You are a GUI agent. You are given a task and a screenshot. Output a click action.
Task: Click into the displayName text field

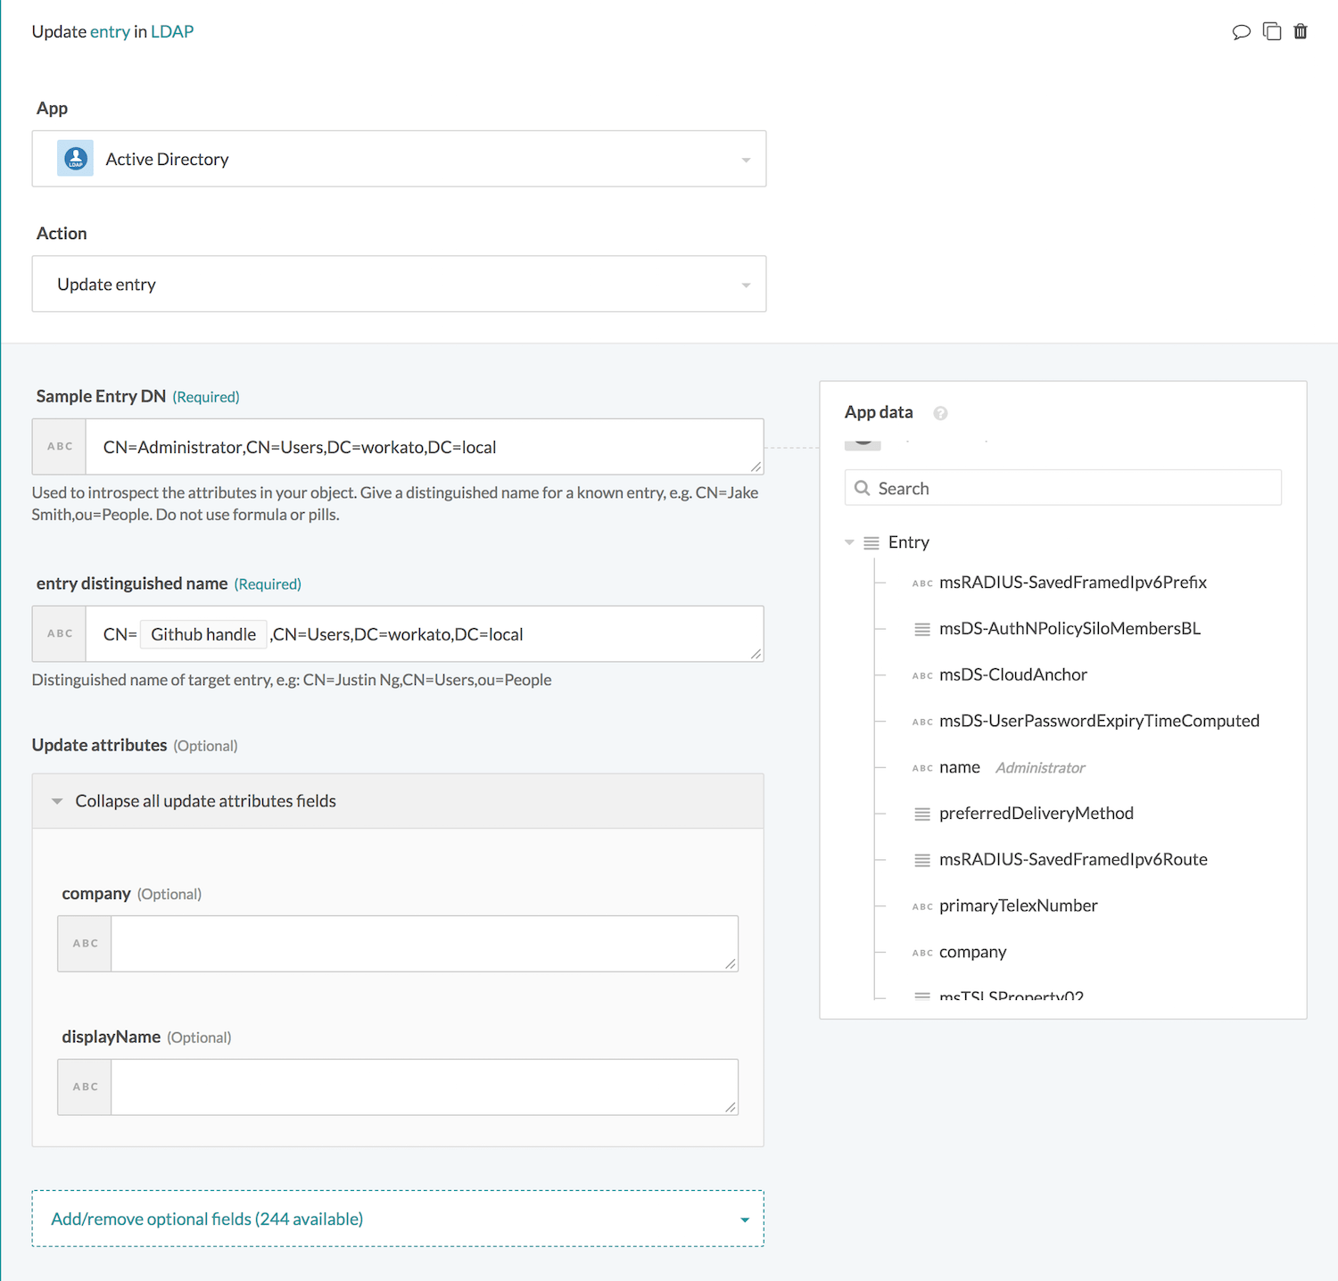coord(424,1087)
